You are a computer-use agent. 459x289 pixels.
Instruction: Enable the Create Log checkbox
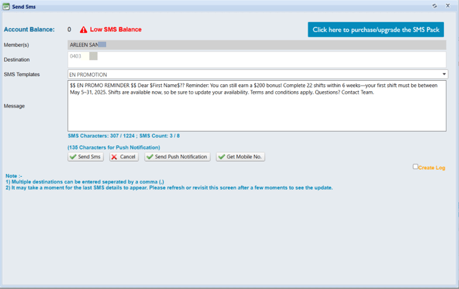(x=415, y=166)
